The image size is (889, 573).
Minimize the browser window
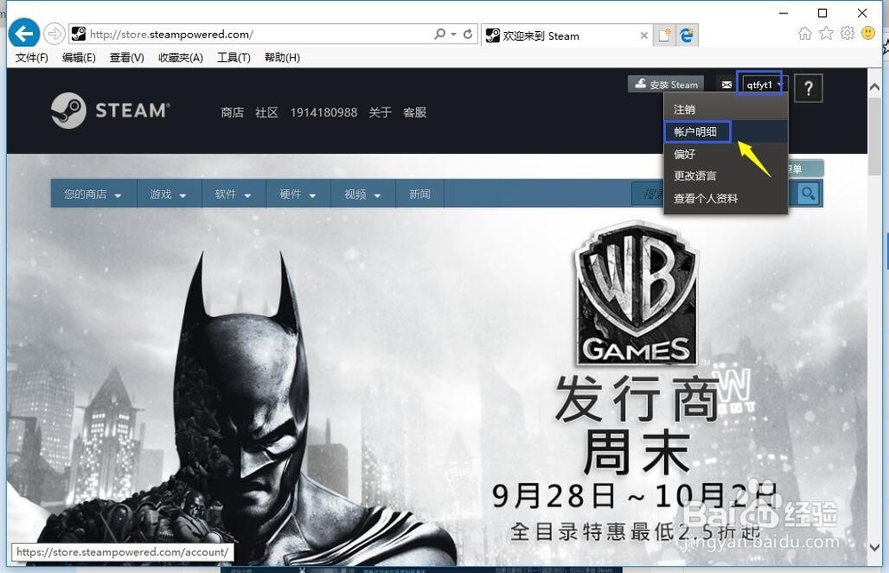783,12
